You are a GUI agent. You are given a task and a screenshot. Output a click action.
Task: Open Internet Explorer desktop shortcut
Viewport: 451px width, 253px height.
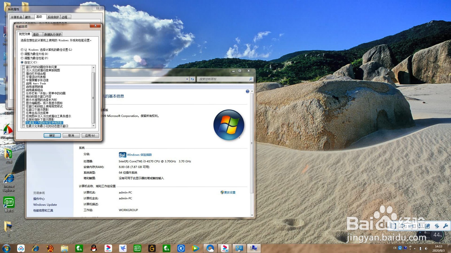(9, 182)
